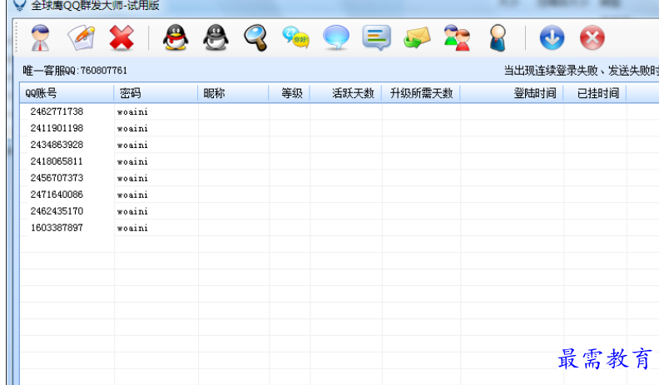659x385 pixels.
Task: Click the woaini password of 1603387897
Action: 132,228
